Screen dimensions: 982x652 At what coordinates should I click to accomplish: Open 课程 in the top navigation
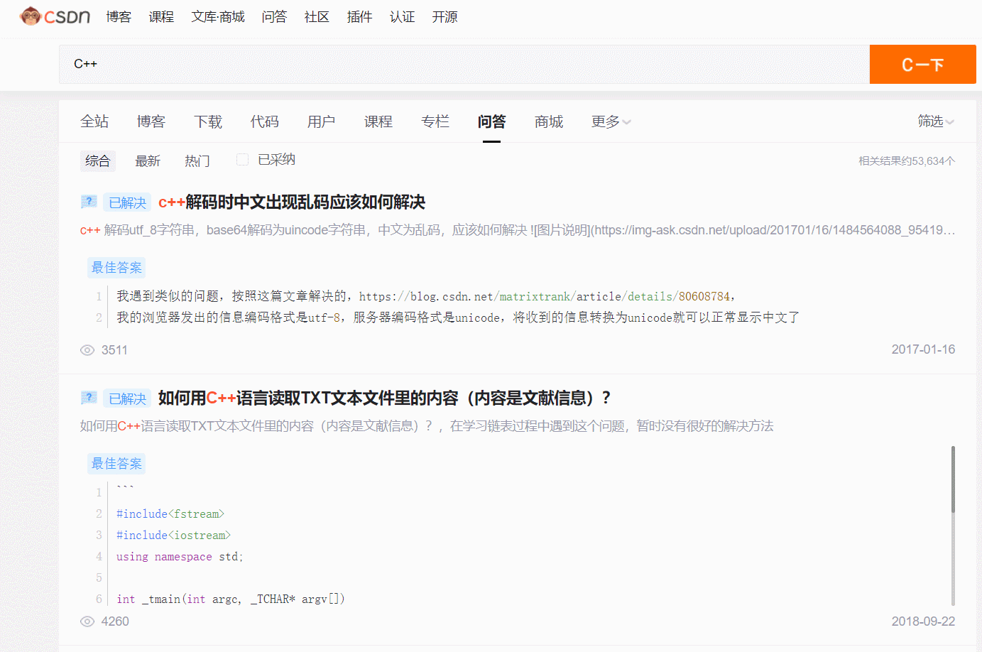point(161,16)
